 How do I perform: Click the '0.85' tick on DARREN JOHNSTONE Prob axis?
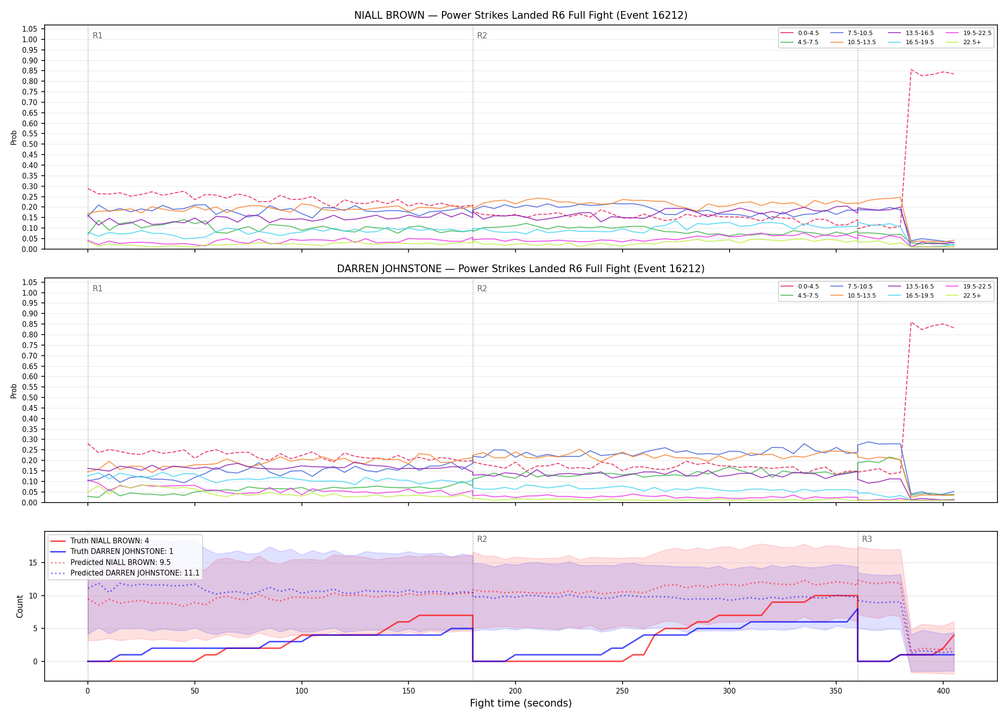[x=30, y=324]
